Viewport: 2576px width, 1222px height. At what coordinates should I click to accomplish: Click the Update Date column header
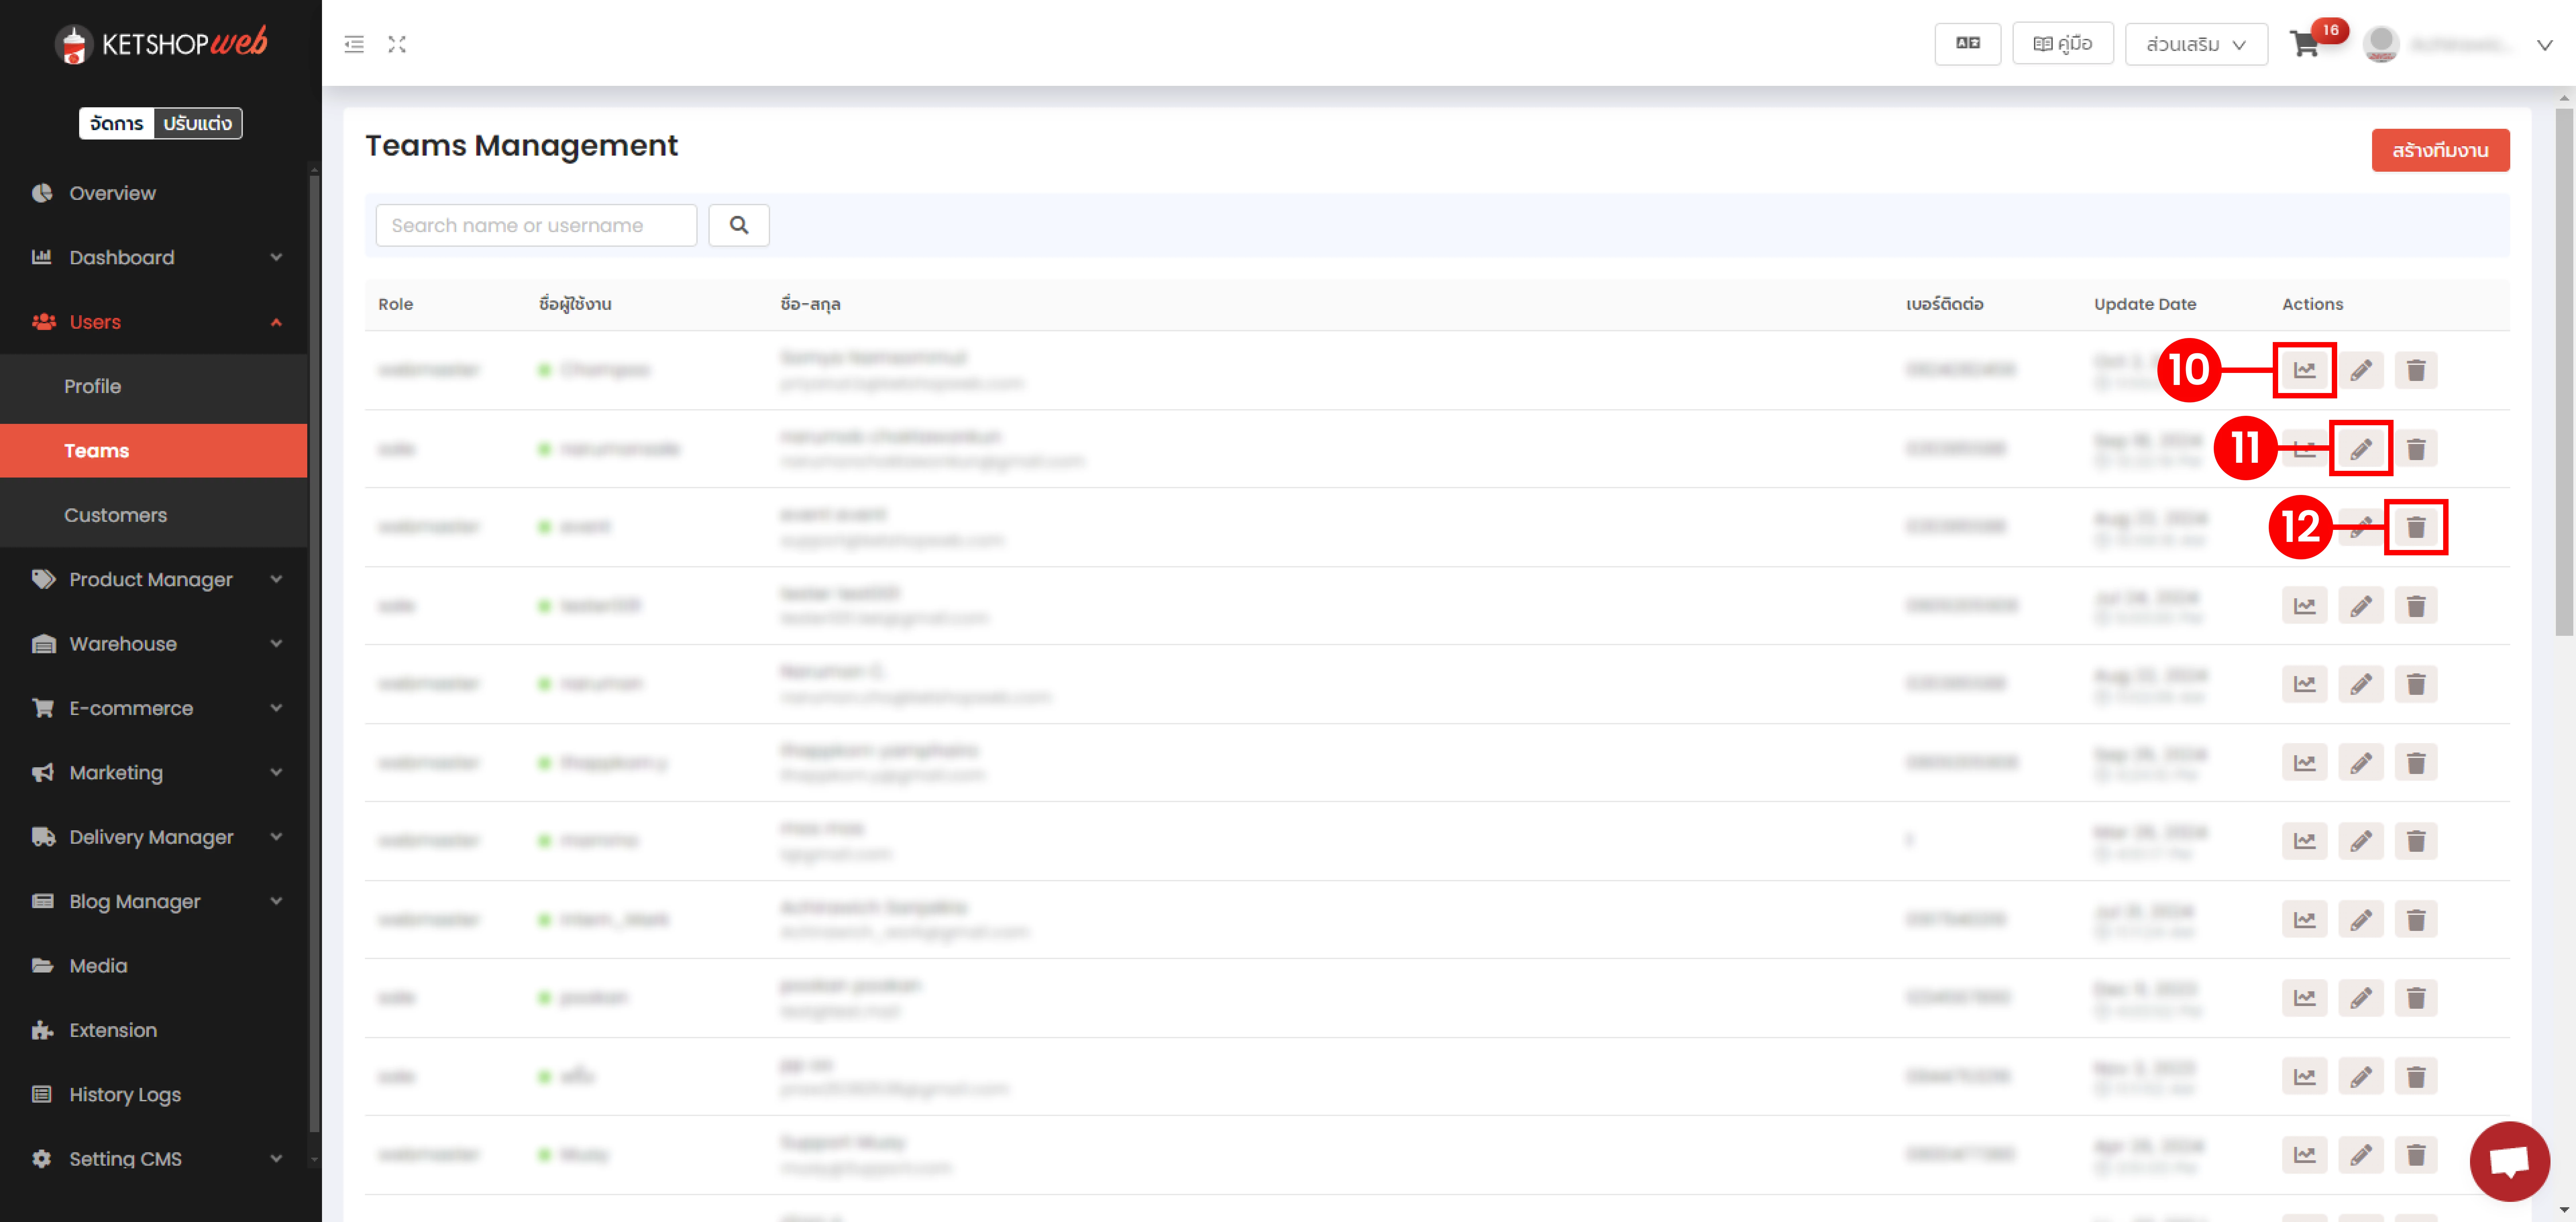[x=2145, y=304]
